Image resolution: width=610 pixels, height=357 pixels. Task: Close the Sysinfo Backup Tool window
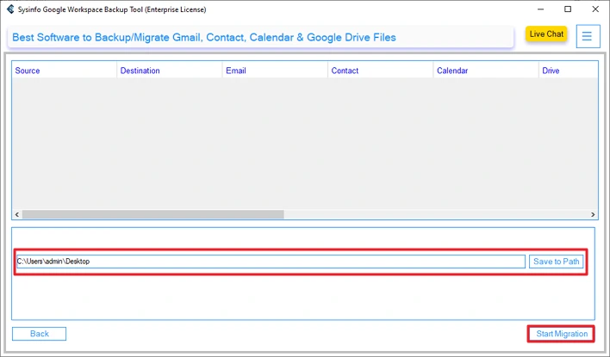point(595,9)
